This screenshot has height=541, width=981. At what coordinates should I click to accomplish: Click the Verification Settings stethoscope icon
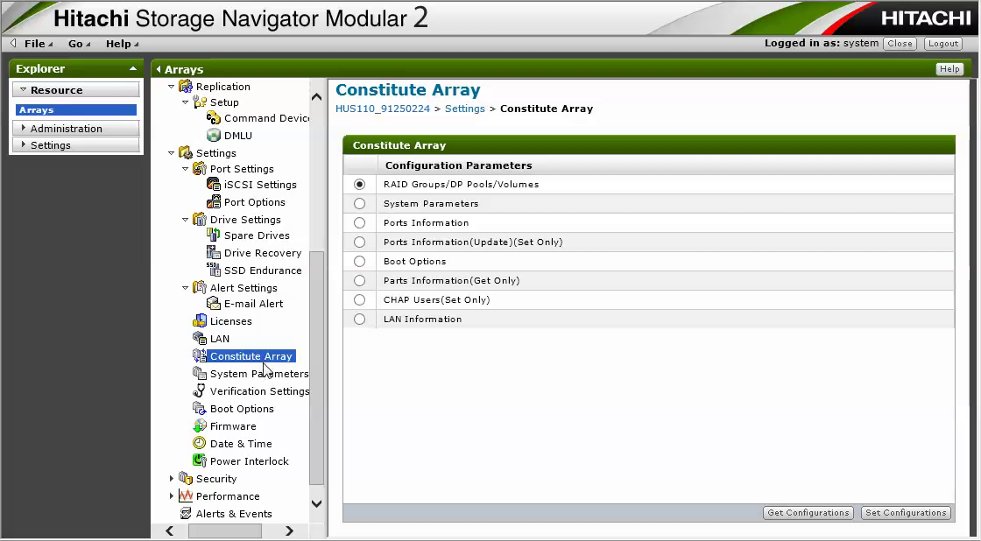click(200, 391)
